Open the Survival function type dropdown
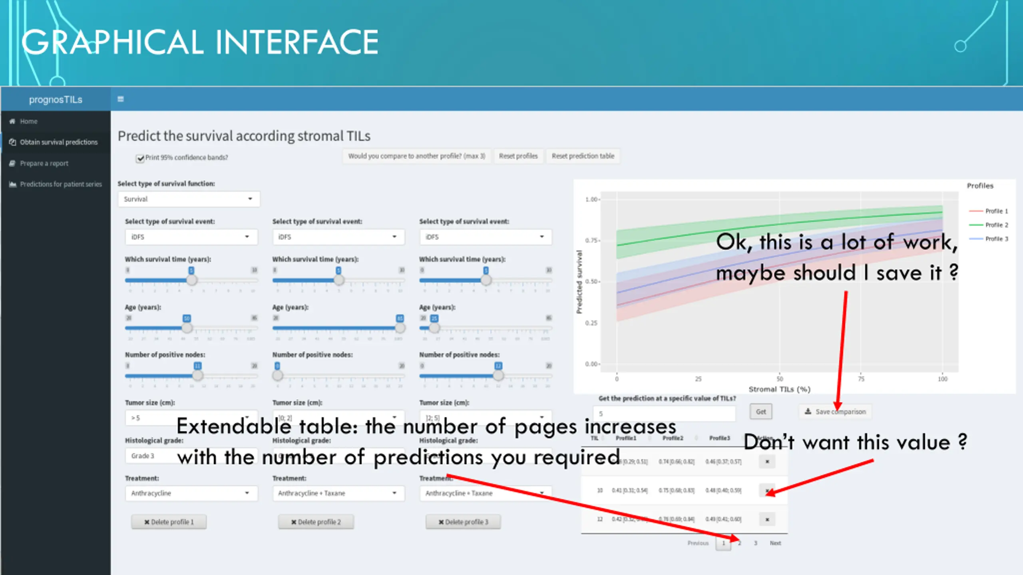The height and width of the screenshot is (575, 1023). click(189, 199)
